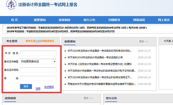This screenshot has height=105, width=173.
Task: Open 地方公告 in the navigation bar
Action: pos(89,20)
